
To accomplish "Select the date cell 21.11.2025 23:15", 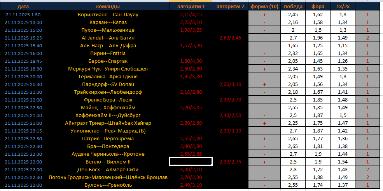I will pyautogui.click(x=23, y=131).
